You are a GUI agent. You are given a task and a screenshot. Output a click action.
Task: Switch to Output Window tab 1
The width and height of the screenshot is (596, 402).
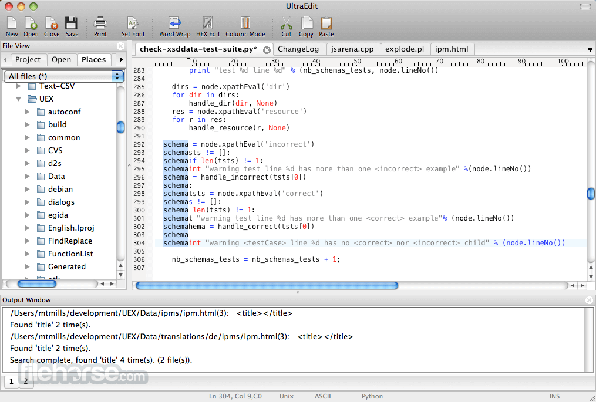pyautogui.click(x=11, y=381)
